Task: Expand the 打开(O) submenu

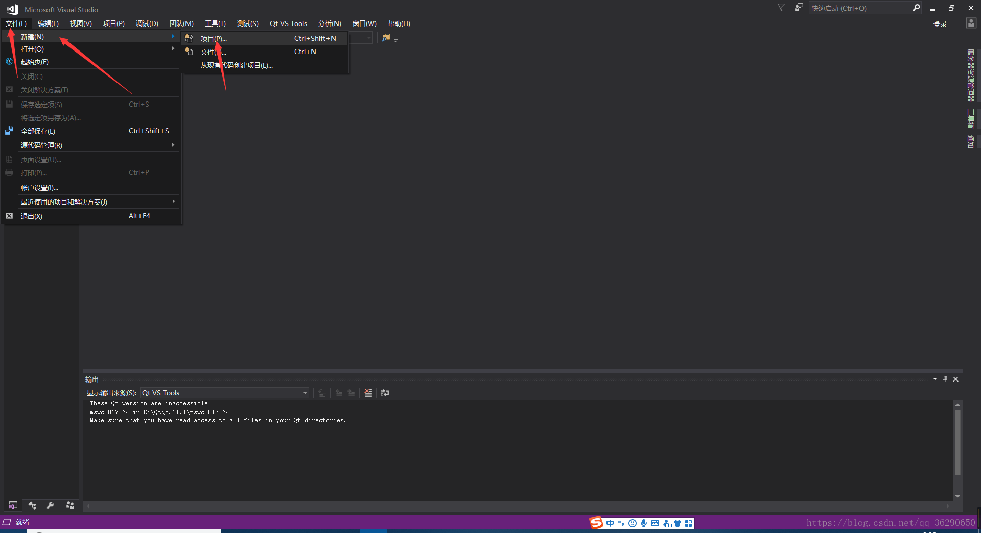Action: pos(91,49)
